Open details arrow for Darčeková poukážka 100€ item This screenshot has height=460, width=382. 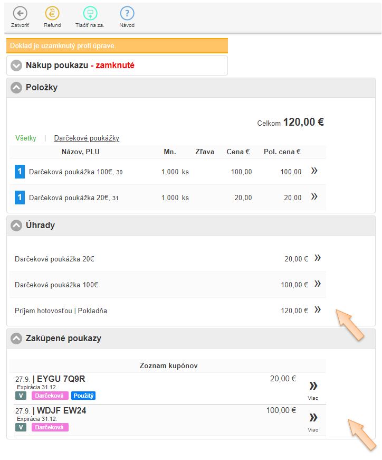314,171
